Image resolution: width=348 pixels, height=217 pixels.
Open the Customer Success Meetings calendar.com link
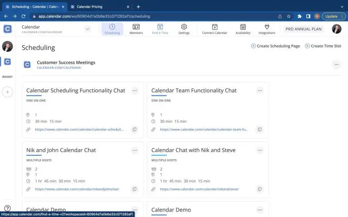coord(59,68)
